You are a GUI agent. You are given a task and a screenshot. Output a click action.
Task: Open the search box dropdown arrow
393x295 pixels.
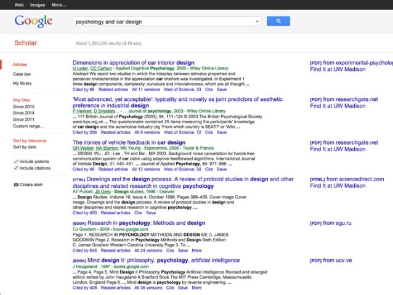tap(257, 22)
